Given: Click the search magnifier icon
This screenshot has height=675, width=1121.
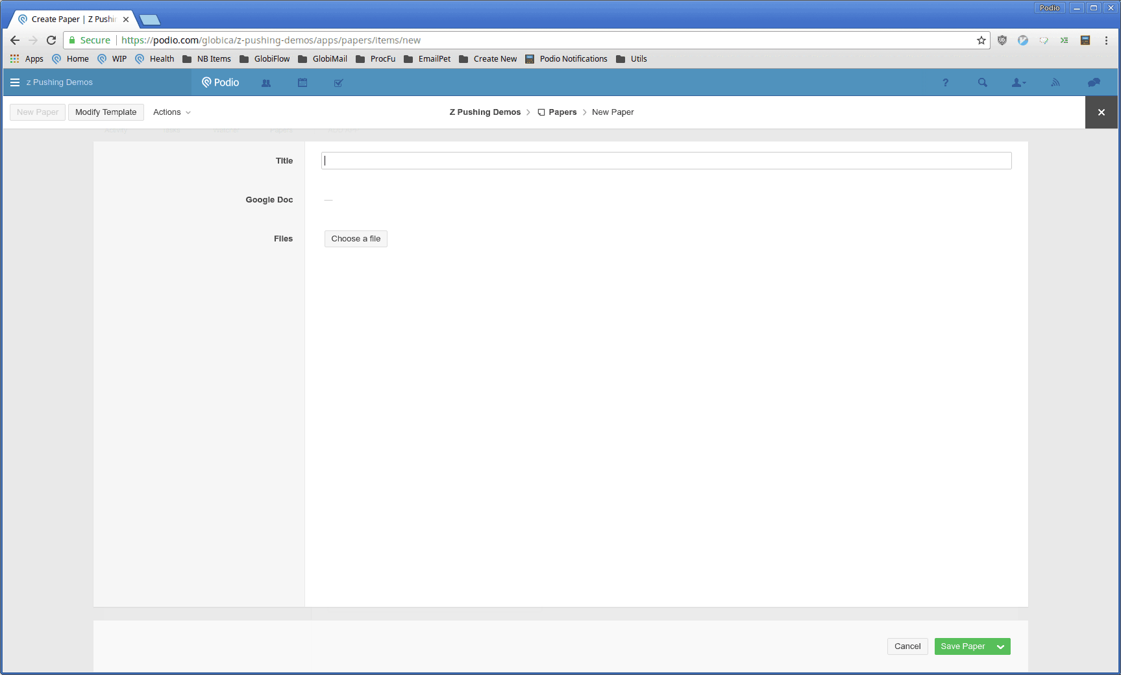Looking at the screenshot, I should click(982, 82).
